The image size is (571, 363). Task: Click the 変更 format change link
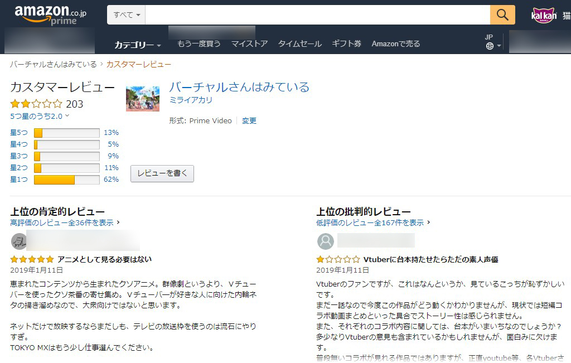[249, 121]
